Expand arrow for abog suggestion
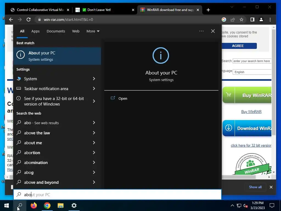 click(94, 172)
